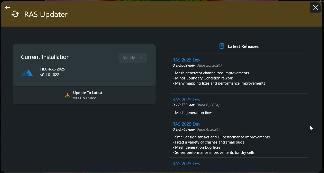The image size is (324, 173).
Task: Click the download icon beside Update To Latest
Action: tap(68, 95)
